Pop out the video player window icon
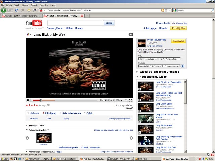This screenshot has width=215, height=161. (x=131, y=34)
